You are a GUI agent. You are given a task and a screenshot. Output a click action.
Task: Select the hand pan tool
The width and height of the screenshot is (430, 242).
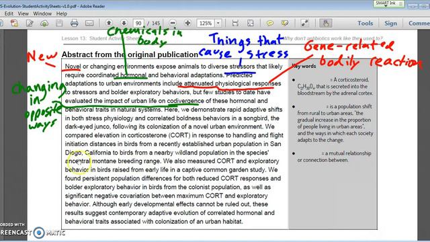click(326, 24)
